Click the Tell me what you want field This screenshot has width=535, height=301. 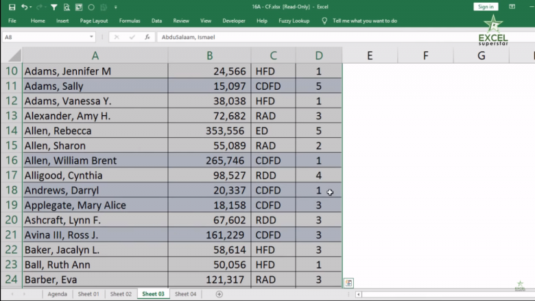pos(364,21)
